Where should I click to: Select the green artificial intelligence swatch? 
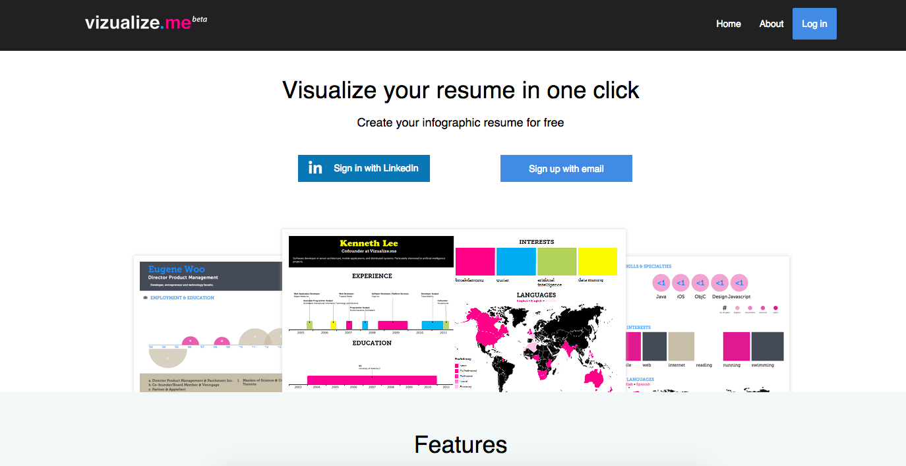pos(557,261)
